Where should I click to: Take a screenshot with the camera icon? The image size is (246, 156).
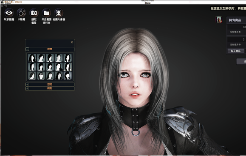(x=34, y=13)
